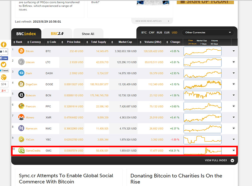The height and width of the screenshot is (186, 252).
Task: Sort table by Rank column
Action: (18, 42)
